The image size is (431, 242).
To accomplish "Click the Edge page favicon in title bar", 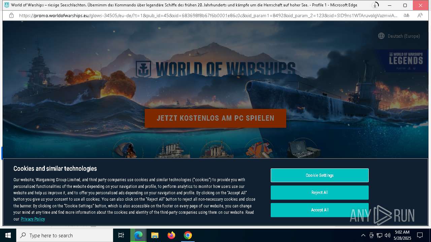I will [7, 5].
